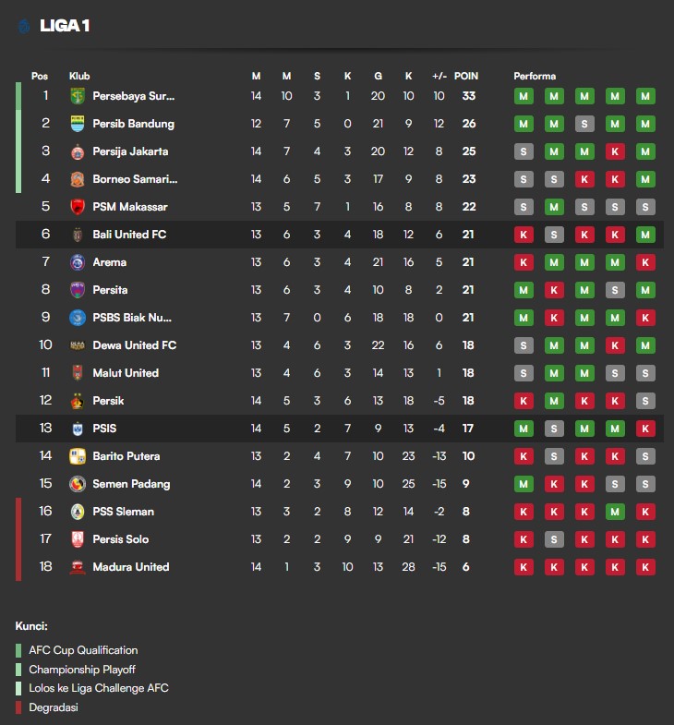The width and height of the screenshot is (674, 725).
Task: Click the Barito Putera yellow crest
Action: 78,456
